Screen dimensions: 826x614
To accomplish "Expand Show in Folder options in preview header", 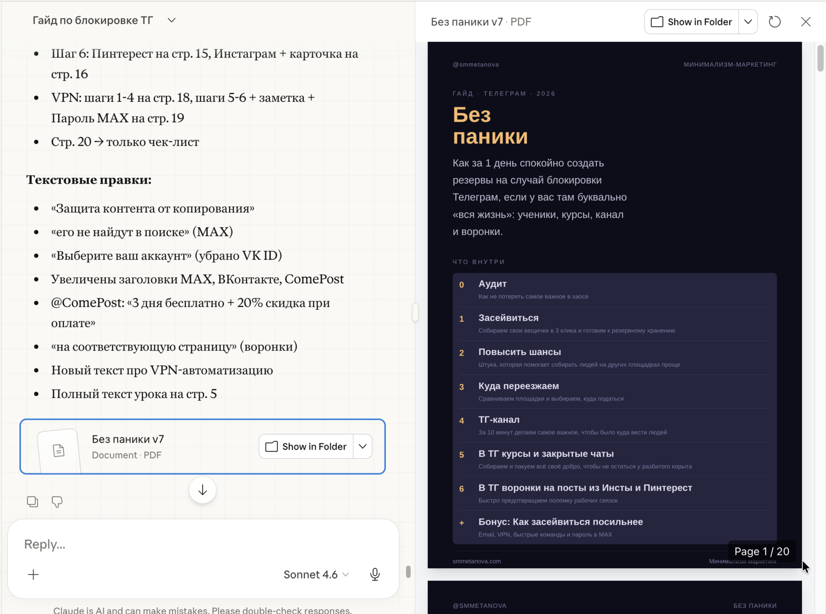I will 748,22.
